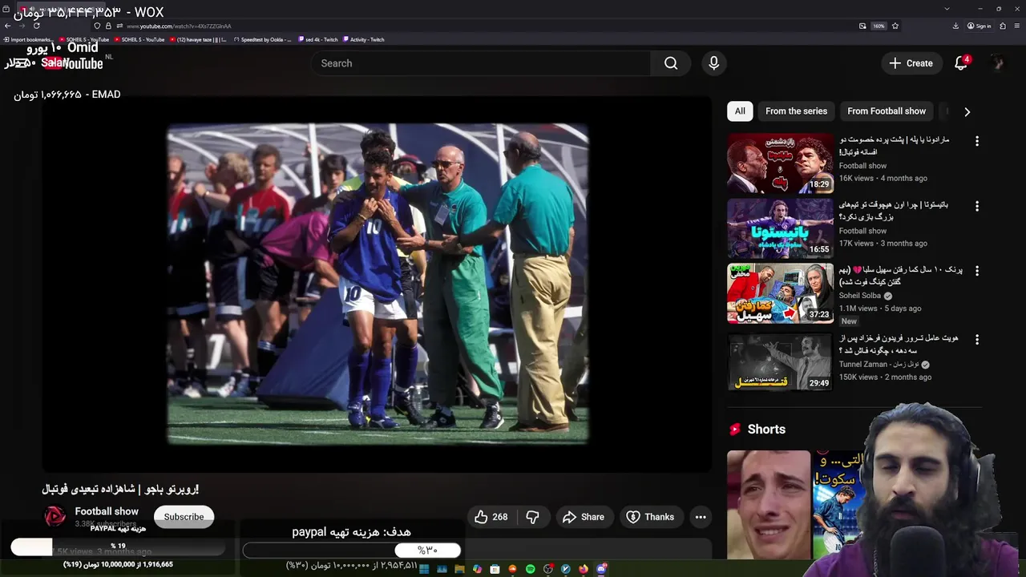Open options for Maradona Pele video
This screenshot has height=577, width=1026.
pos(976,141)
